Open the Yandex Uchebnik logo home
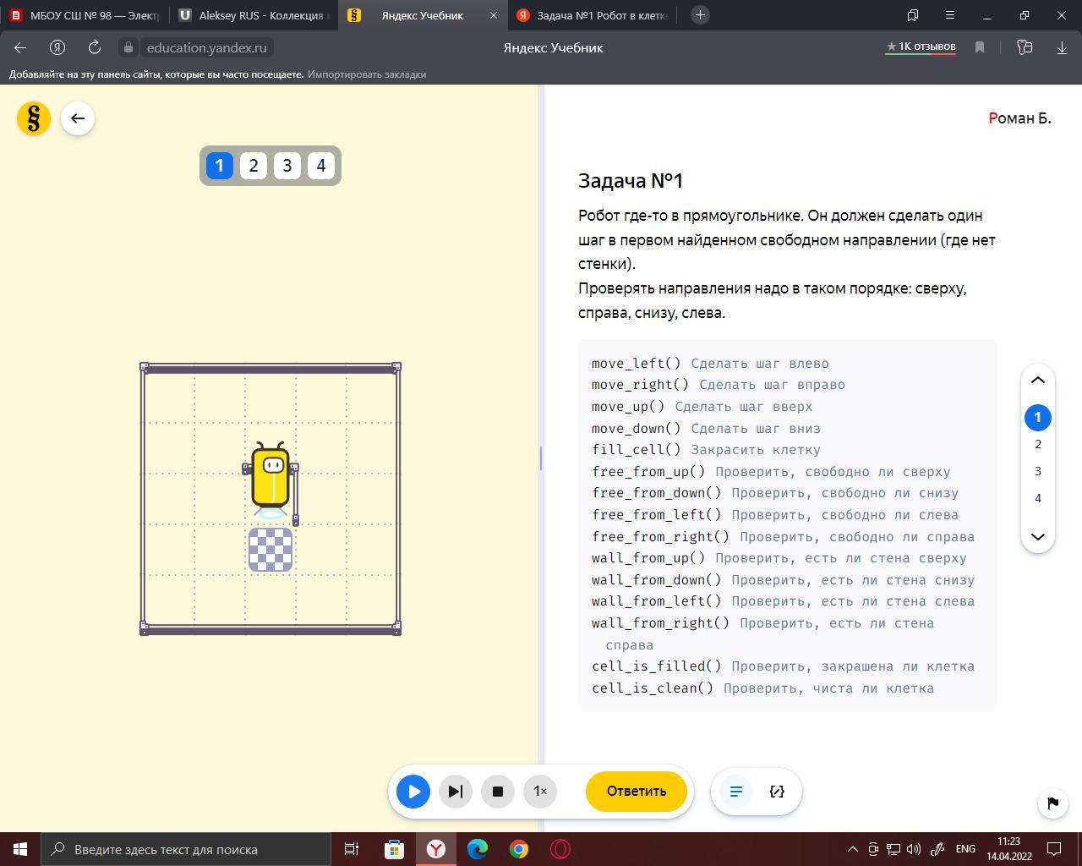Image resolution: width=1082 pixels, height=866 pixels. tap(34, 118)
